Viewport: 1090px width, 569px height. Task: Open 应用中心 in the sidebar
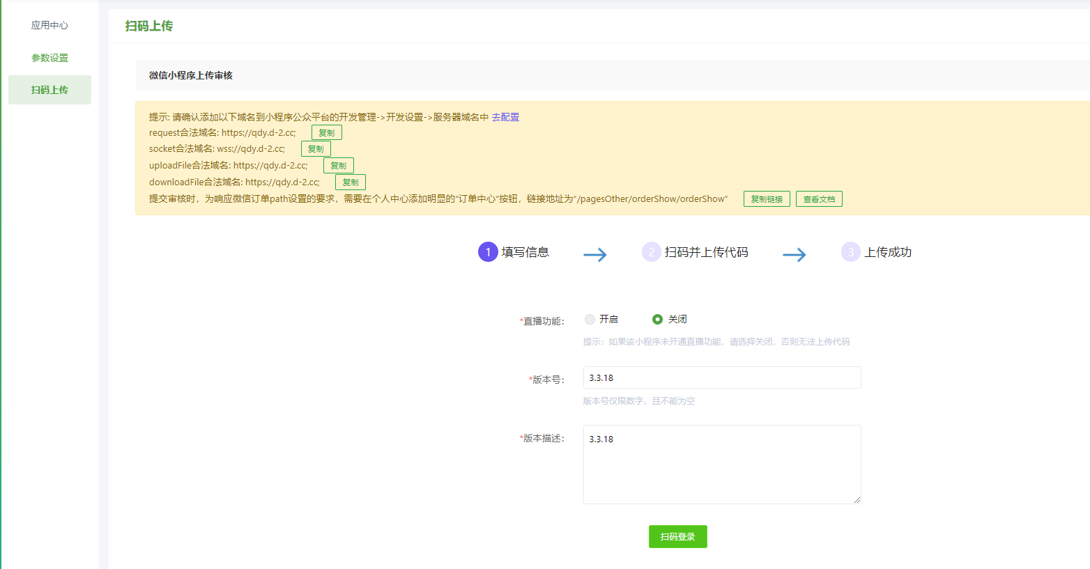tap(49, 25)
